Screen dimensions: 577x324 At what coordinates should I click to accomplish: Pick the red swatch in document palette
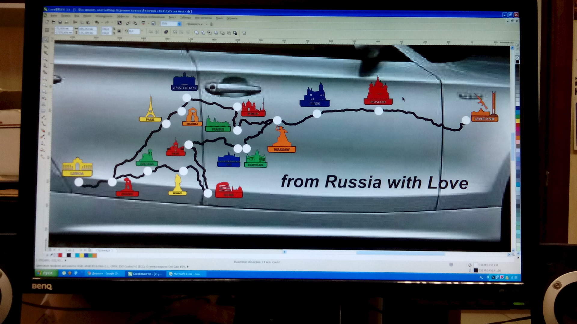pos(60,255)
